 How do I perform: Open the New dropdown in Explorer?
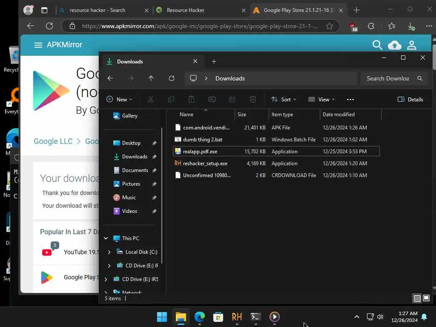click(119, 100)
